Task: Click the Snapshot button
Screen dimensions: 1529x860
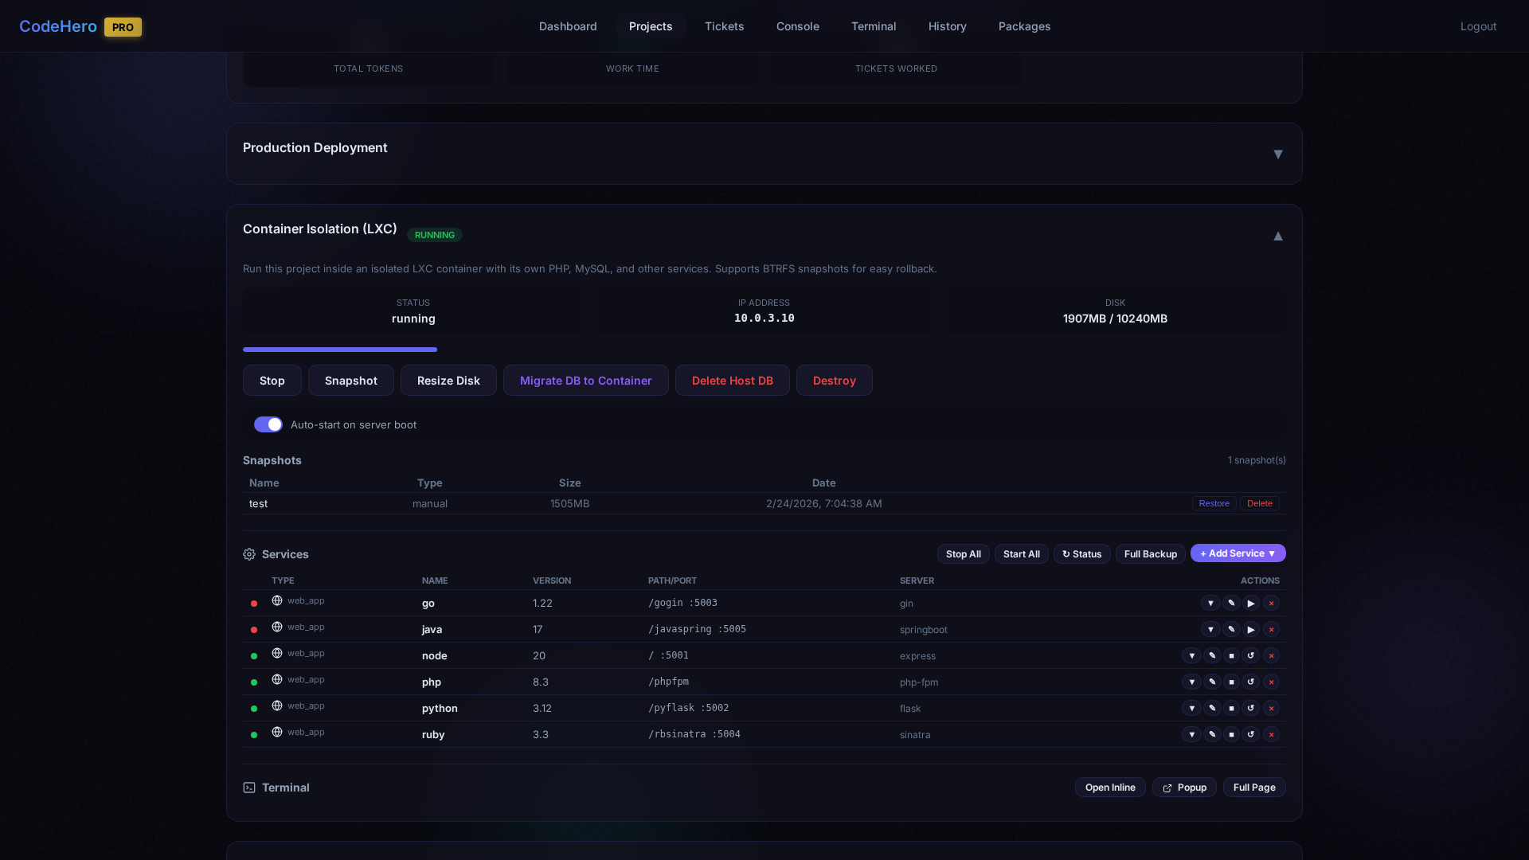Action: coord(350,381)
